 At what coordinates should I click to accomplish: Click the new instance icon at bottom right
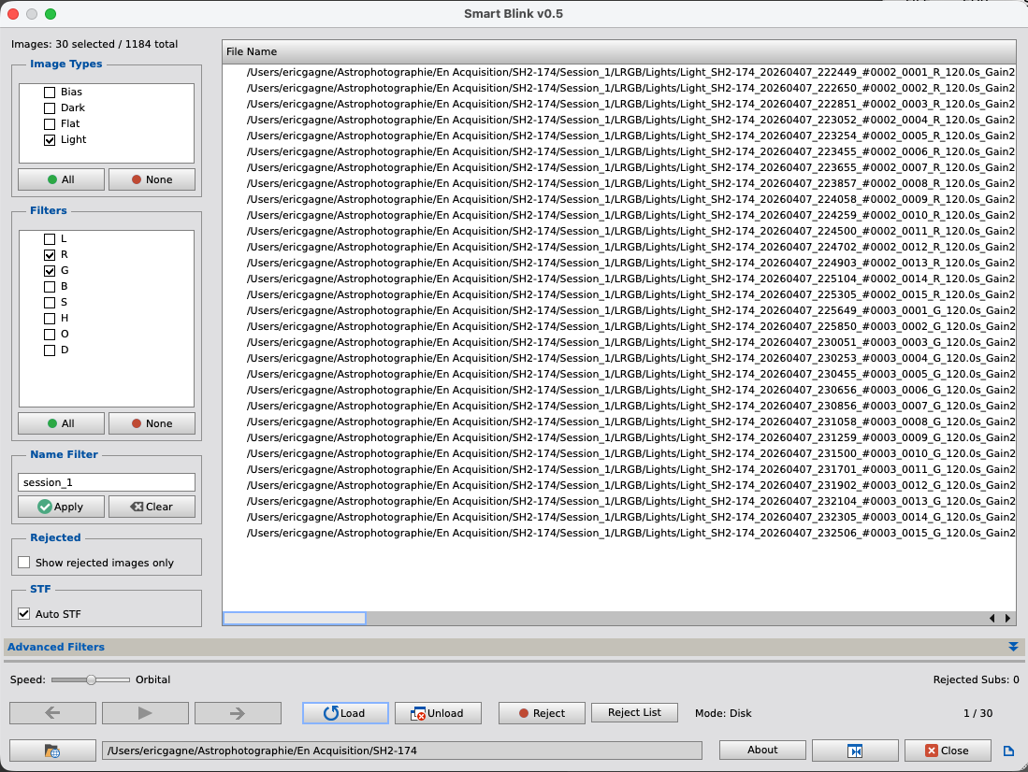point(1008,751)
